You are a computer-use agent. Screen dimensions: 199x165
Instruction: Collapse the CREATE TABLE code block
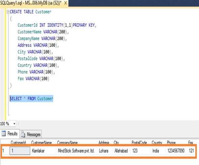[x=8, y=12]
